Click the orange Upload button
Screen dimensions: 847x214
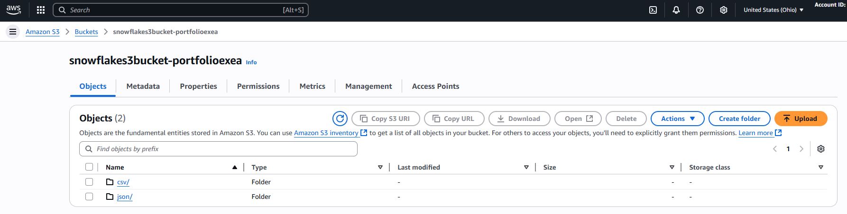coord(801,119)
